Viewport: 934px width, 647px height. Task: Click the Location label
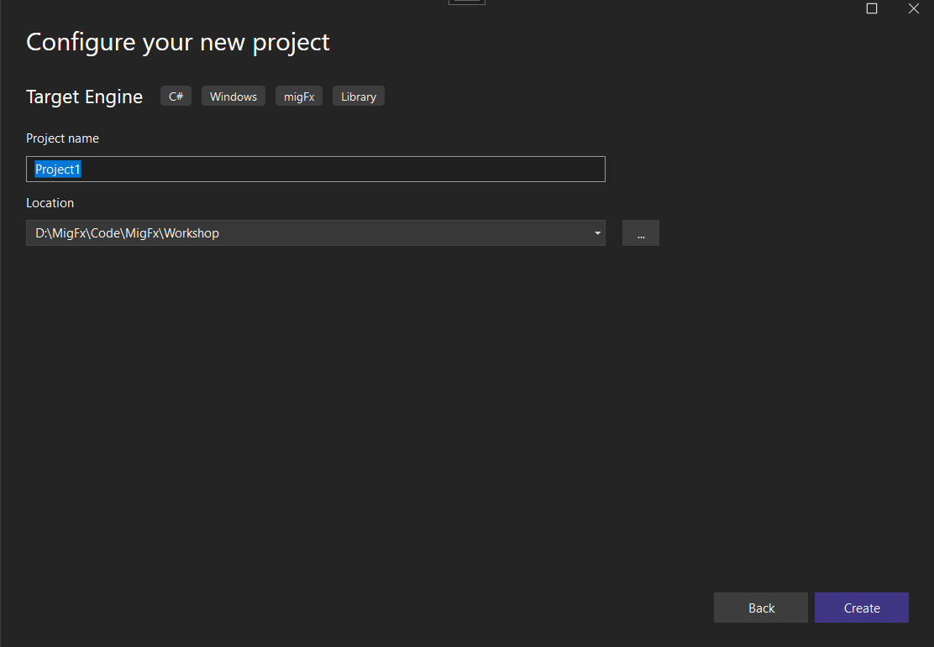[50, 202]
